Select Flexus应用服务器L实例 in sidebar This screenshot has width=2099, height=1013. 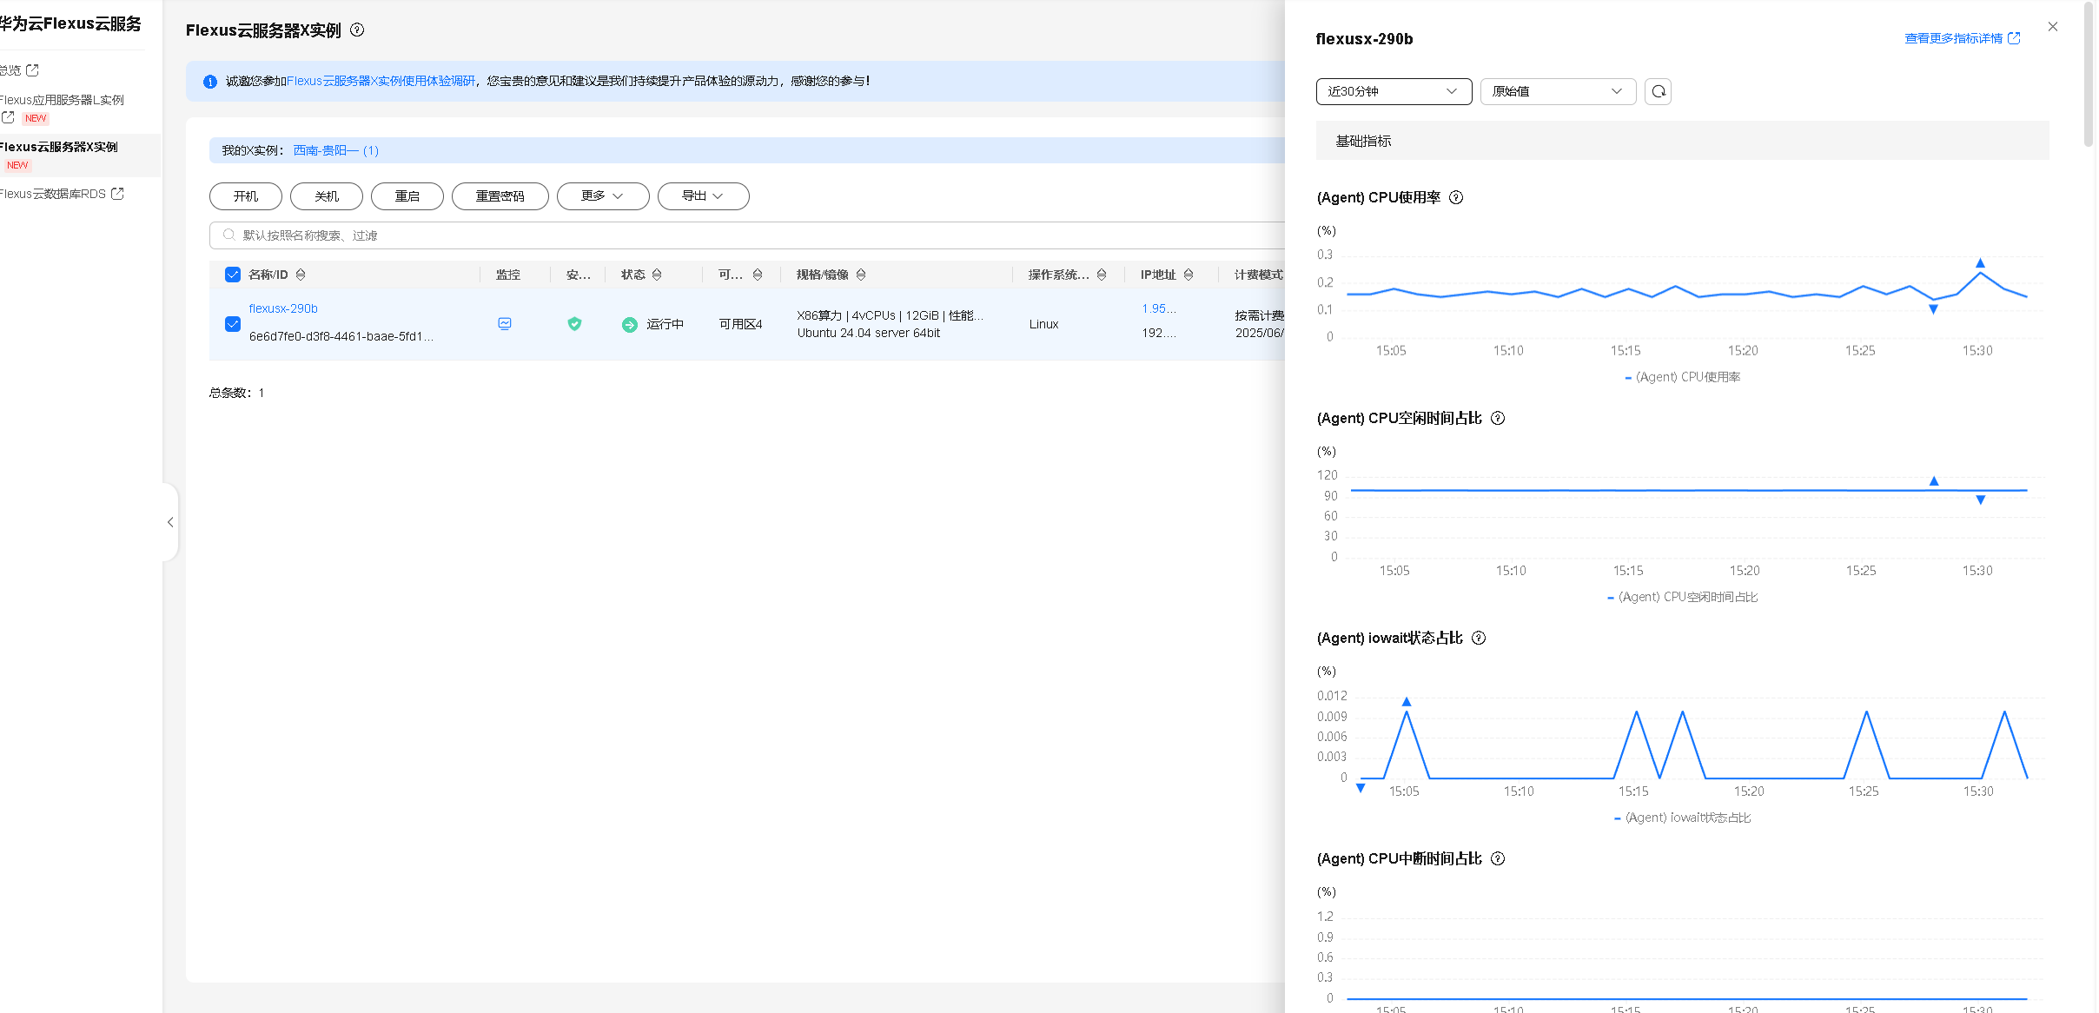tap(63, 100)
